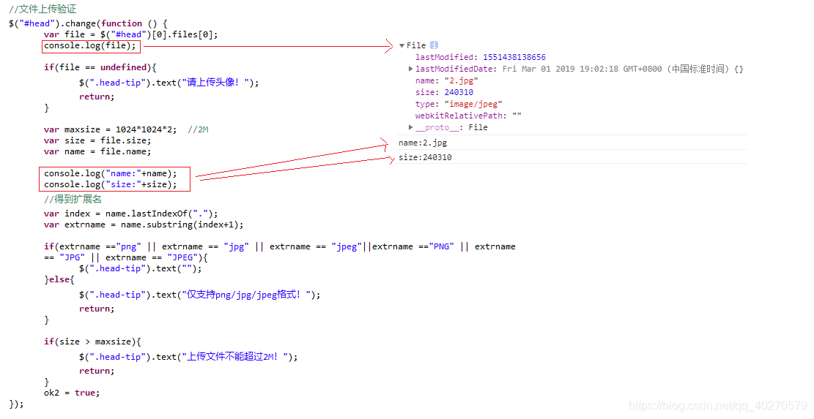Screen dimensions: 814x419
Task: Click the var name = file.name; line
Action: coord(97,151)
